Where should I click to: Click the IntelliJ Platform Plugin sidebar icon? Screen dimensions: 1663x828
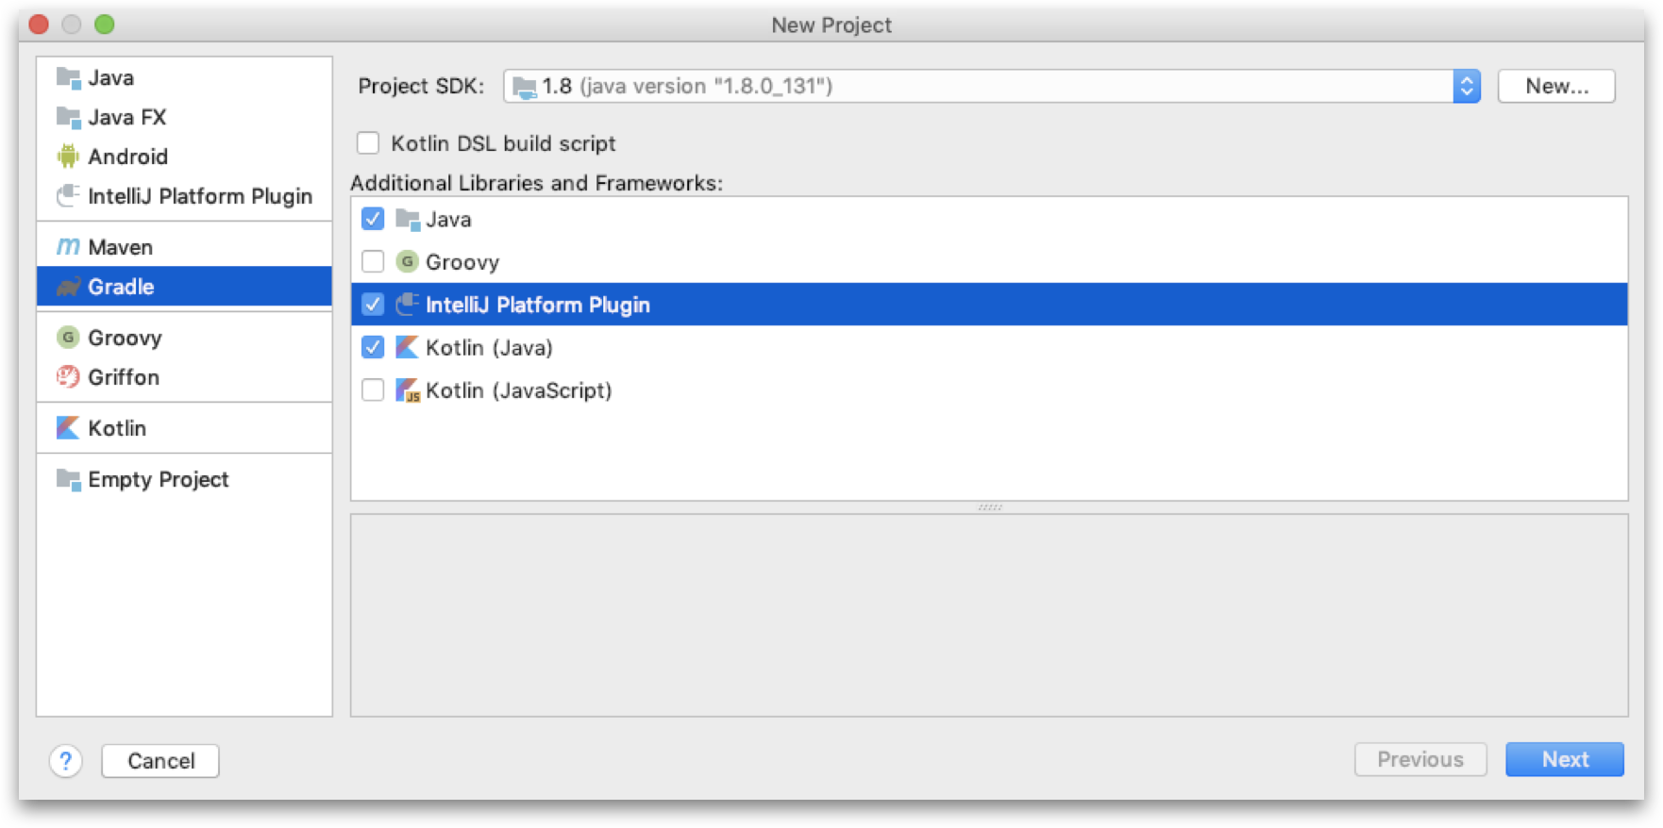[x=68, y=196]
